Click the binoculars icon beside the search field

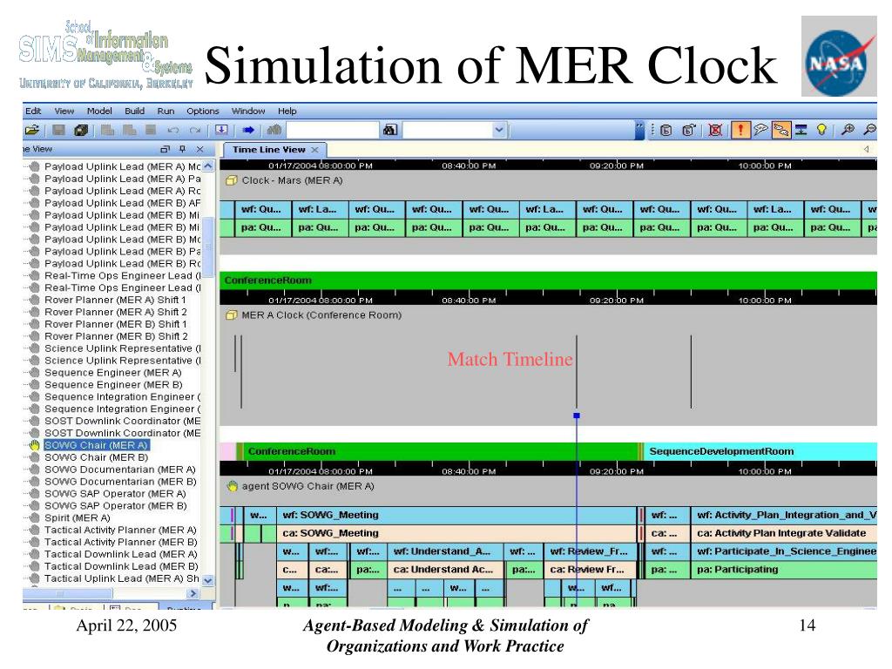389,131
